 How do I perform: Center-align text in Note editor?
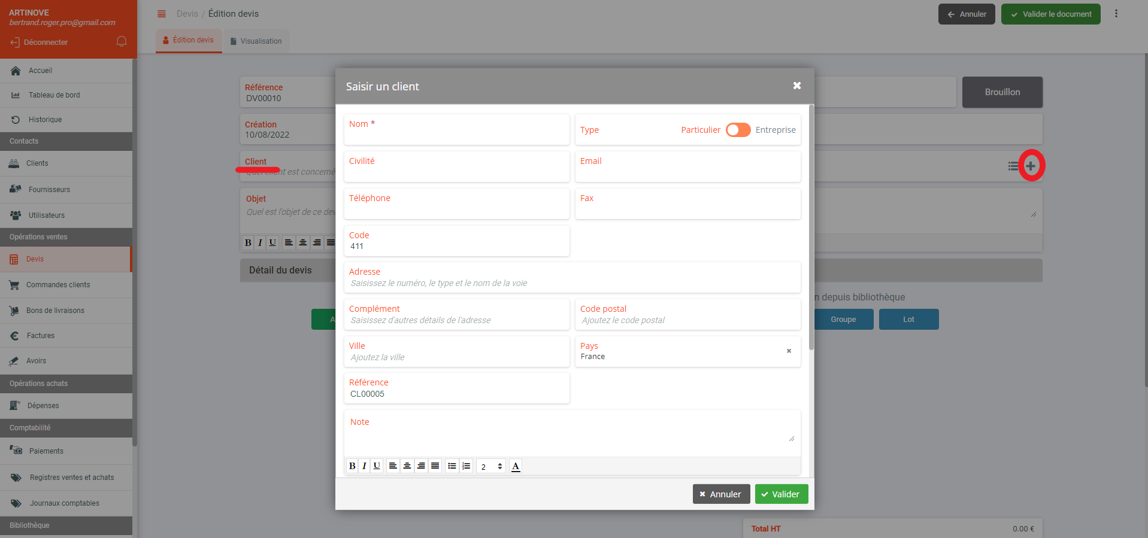click(x=407, y=466)
